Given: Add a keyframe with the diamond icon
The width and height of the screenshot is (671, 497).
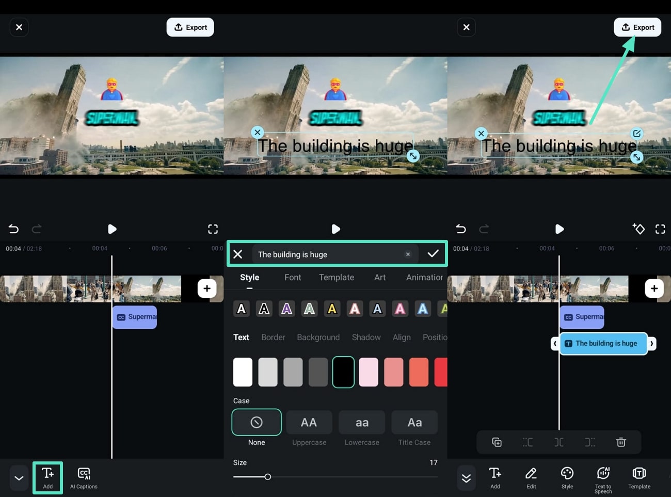Looking at the screenshot, I should coord(638,229).
